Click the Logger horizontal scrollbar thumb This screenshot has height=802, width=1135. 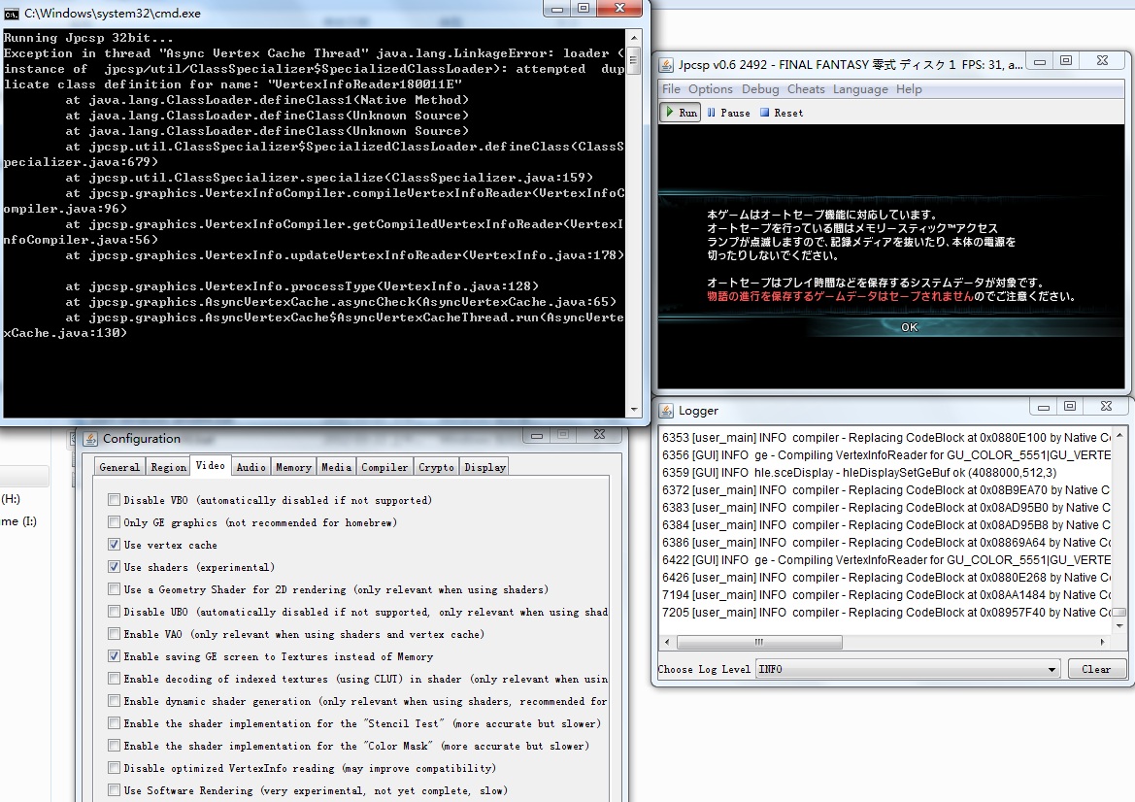758,642
